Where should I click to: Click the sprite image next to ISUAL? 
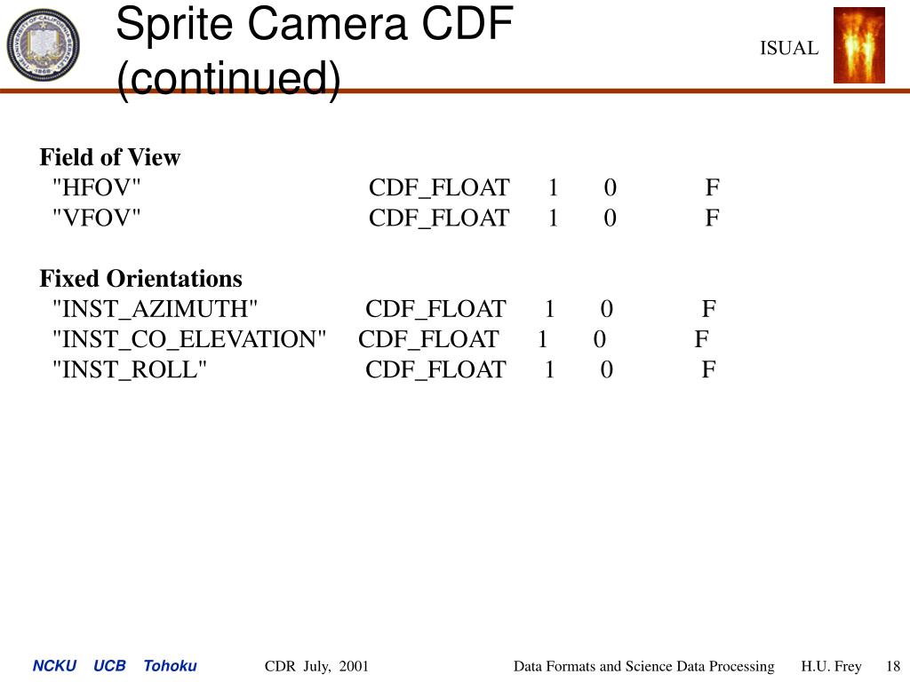pos(859,45)
